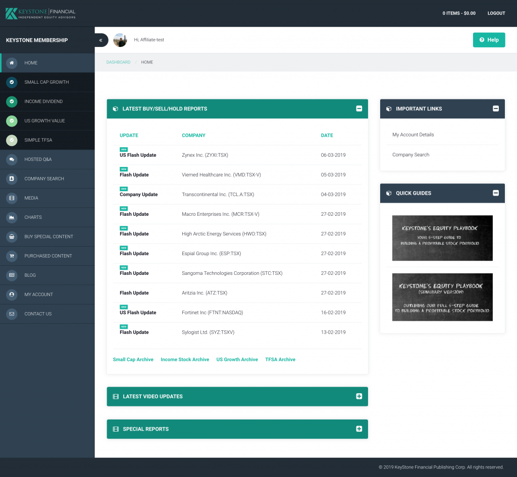The width and height of the screenshot is (517, 477).
Task: Click the Dashboard breadcrumb link
Action: point(118,62)
